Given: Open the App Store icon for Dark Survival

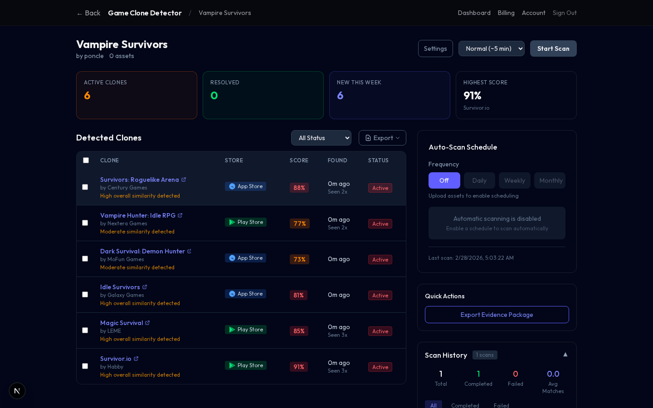Looking at the screenshot, I should pos(231,258).
